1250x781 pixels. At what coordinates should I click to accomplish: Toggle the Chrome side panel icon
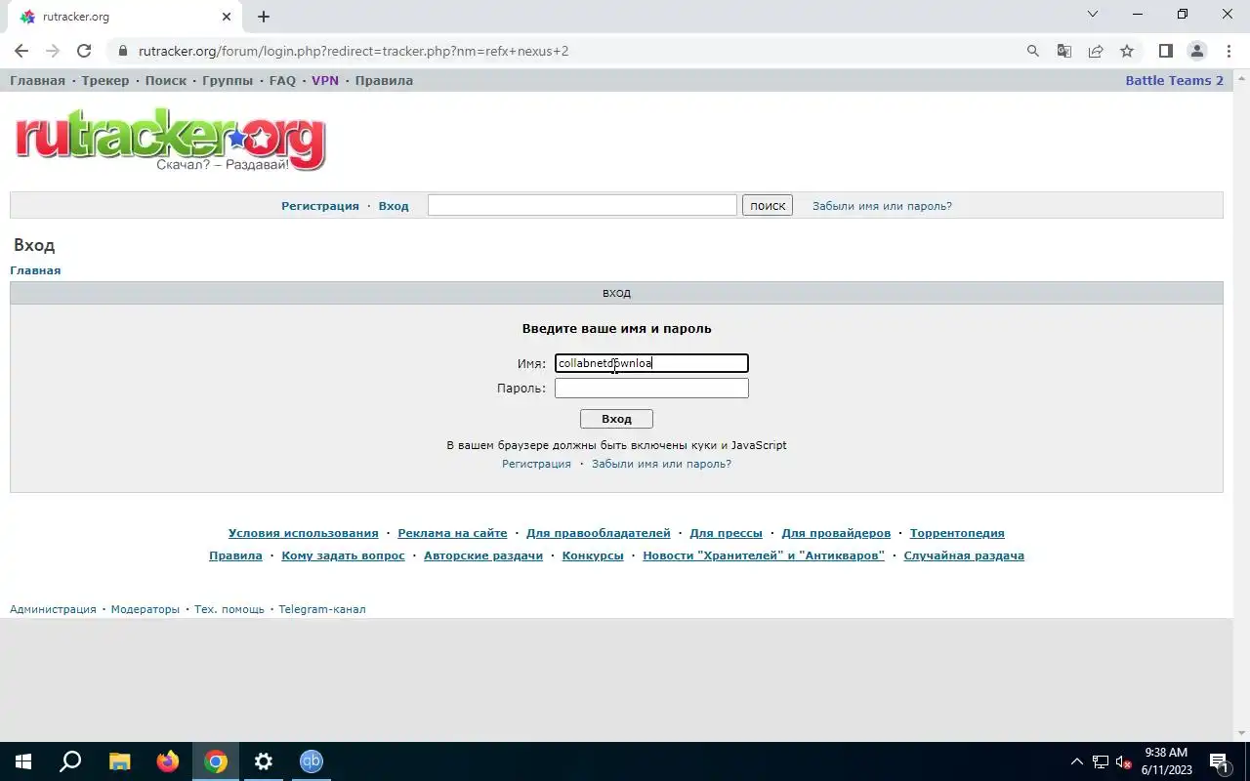click(1165, 51)
